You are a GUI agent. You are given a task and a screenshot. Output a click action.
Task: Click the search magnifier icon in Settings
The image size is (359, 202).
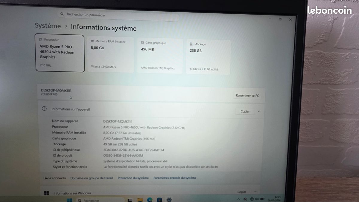[x=62, y=14]
